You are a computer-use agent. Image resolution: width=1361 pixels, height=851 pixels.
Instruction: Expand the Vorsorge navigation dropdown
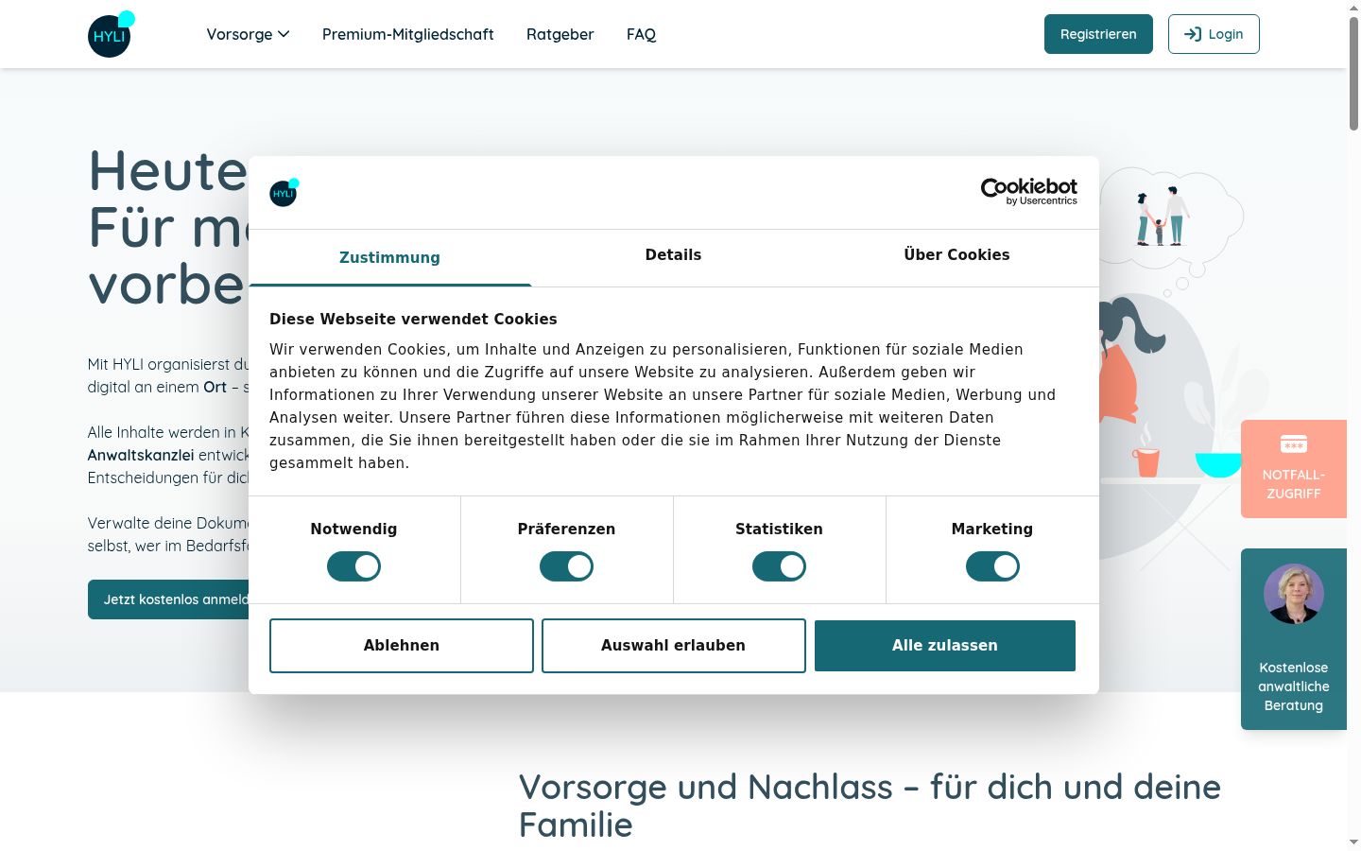(248, 34)
